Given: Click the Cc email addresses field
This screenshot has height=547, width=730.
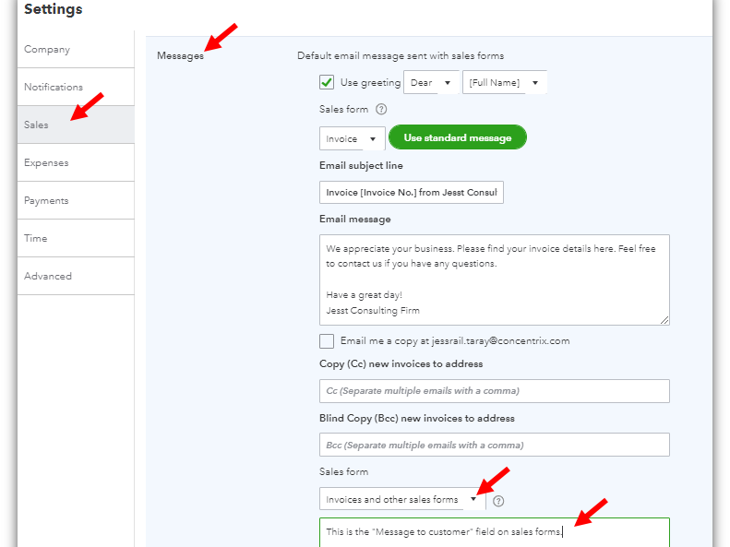Looking at the screenshot, I should pyautogui.click(x=495, y=391).
